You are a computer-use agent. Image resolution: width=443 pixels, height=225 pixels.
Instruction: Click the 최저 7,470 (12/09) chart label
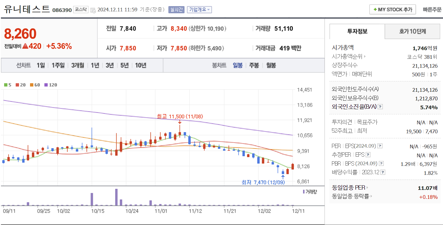click(x=263, y=183)
